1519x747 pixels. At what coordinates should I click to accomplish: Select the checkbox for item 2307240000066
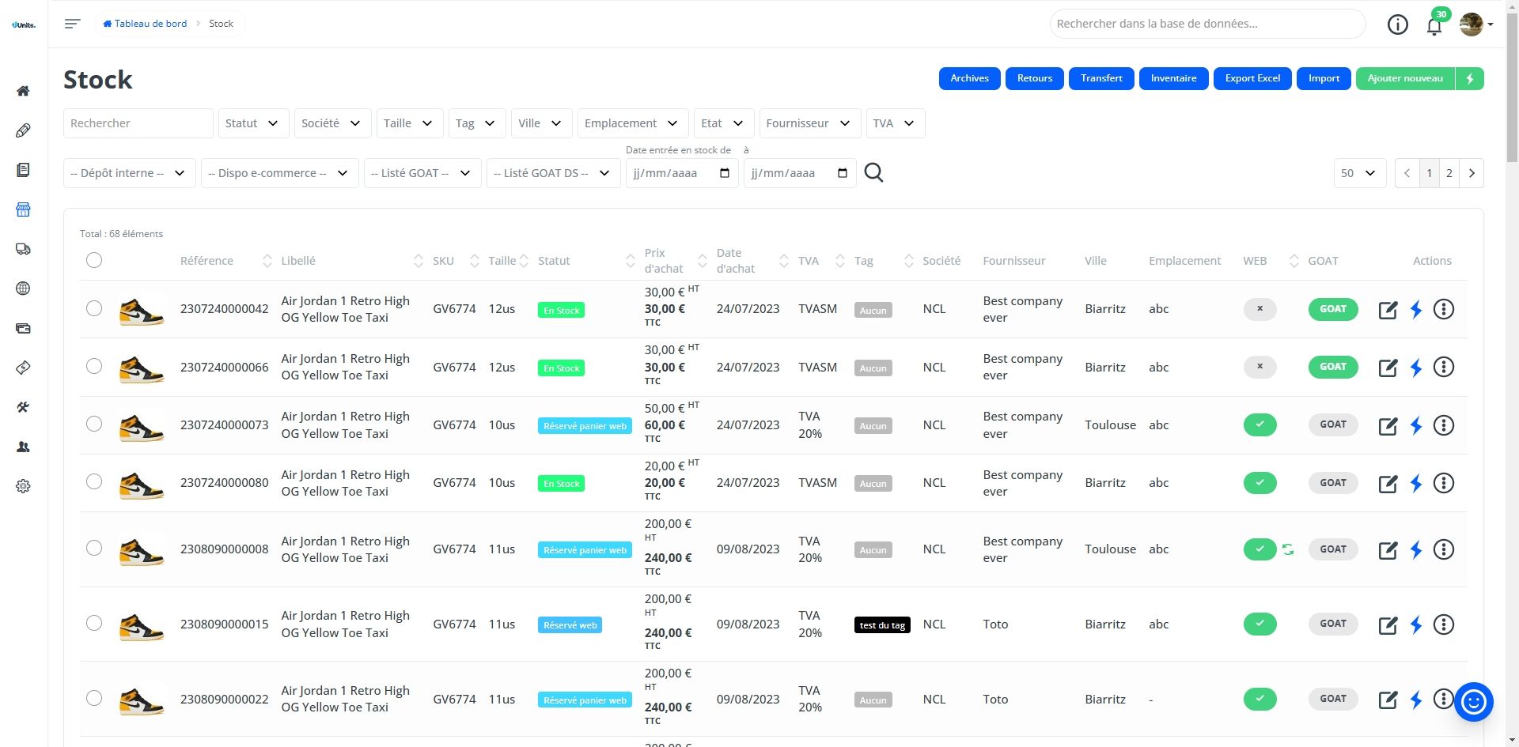pyautogui.click(x=94, y=366)
